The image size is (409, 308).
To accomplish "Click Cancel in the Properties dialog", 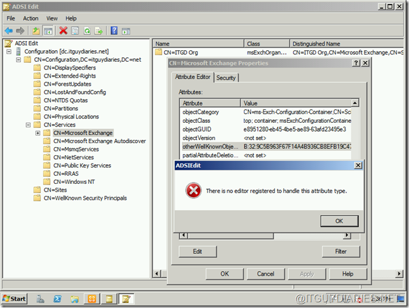I will pyautogui.click(x=265, y=274).
